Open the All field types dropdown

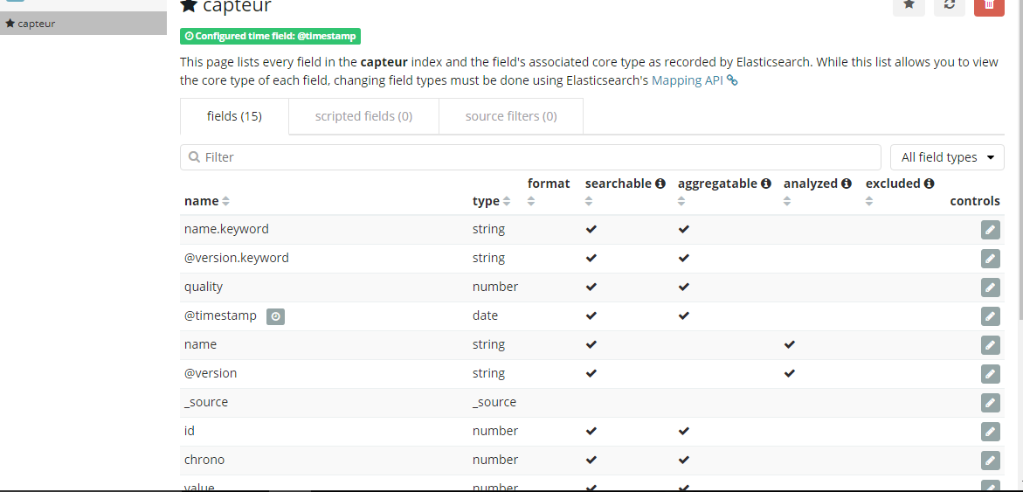pyautogui.click(x=947, y=157)
